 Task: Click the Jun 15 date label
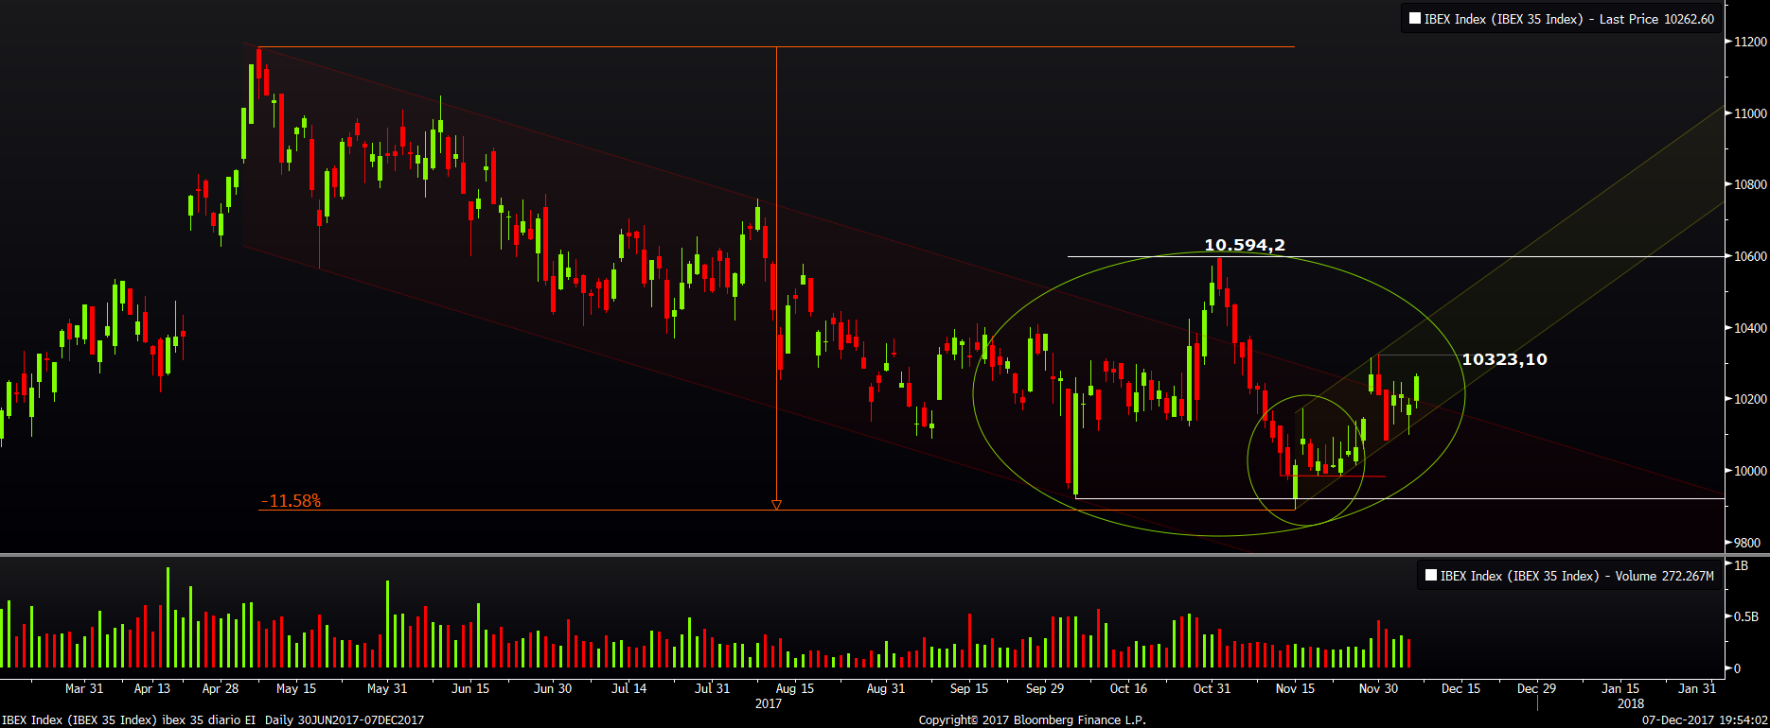click(x=470, y=688)
